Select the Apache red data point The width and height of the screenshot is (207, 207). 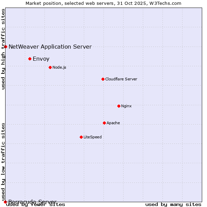[x=104, y=123]
